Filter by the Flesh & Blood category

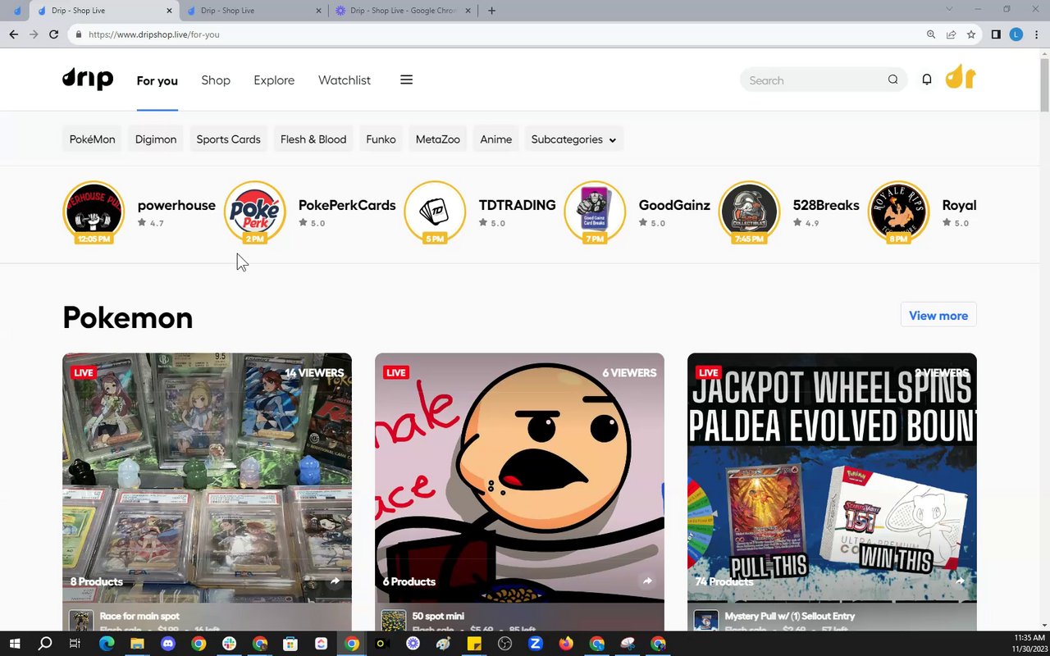pyautogui.click(x=313, y=139)
